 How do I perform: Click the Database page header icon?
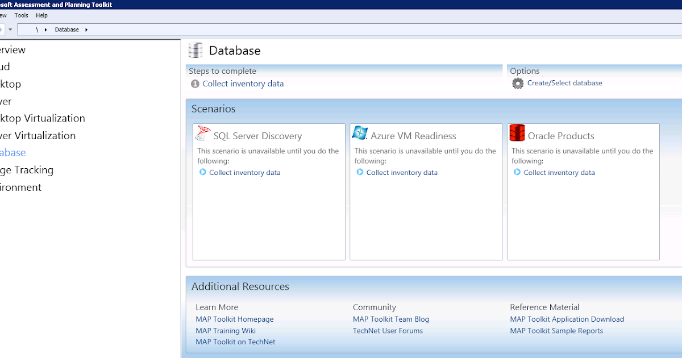[x=196, y=51]
